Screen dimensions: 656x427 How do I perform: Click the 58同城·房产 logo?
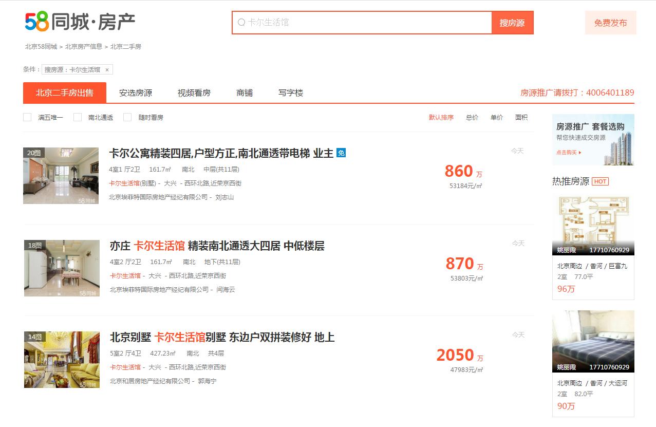[x=80, y=21]
